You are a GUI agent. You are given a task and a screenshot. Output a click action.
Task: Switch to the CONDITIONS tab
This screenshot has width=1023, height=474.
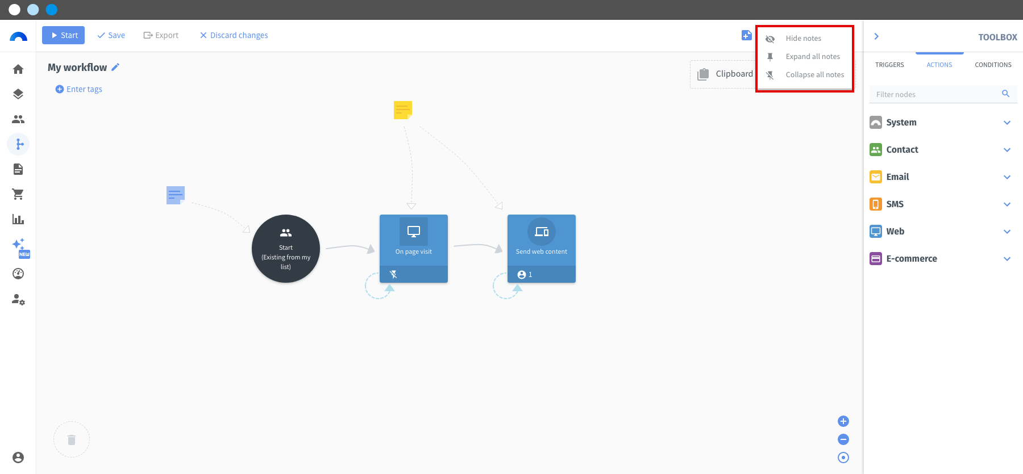coord(993,65)
